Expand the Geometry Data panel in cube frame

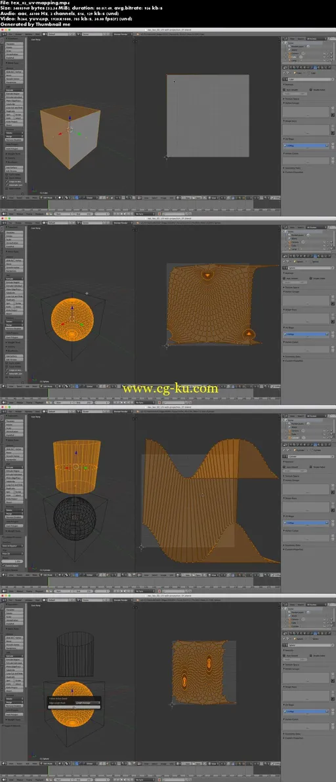tap(293, 168)
